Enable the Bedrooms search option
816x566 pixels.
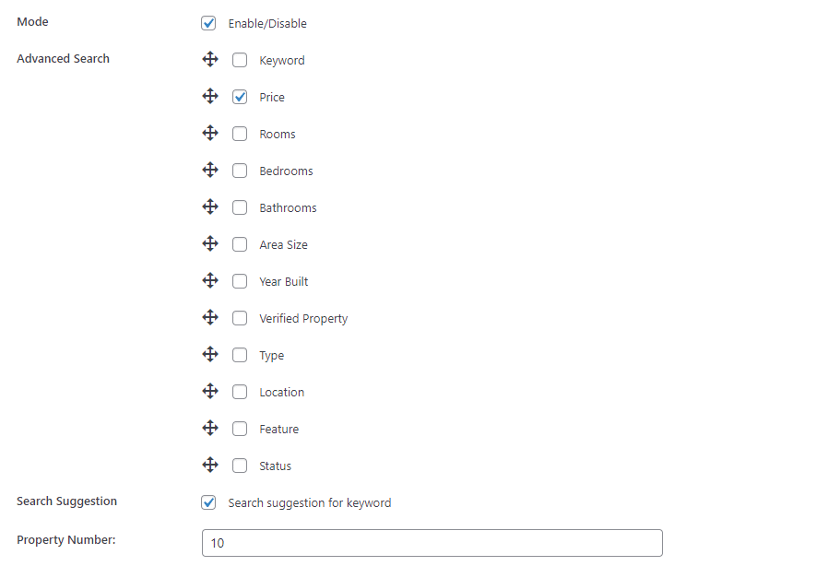(x=240, y=170)
